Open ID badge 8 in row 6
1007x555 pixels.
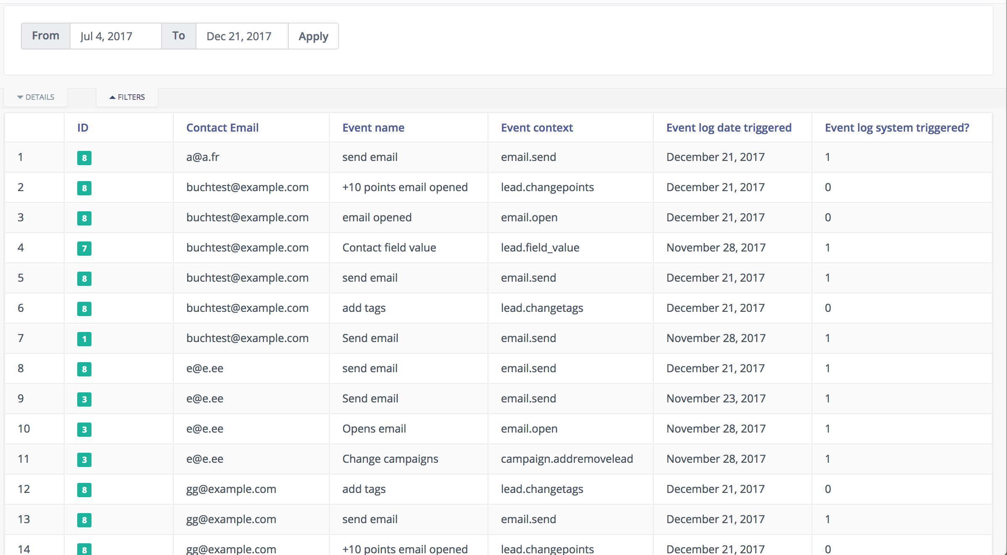tap(84, 309)
